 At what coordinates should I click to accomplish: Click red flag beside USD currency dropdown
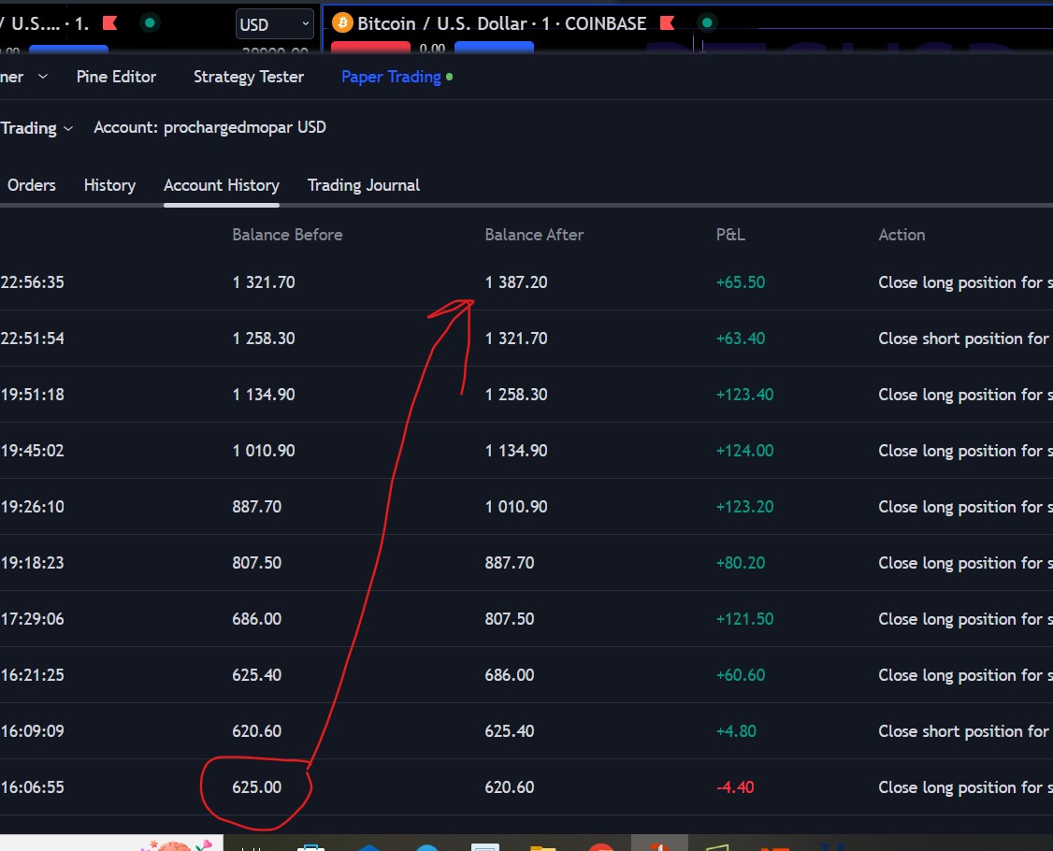109,22
